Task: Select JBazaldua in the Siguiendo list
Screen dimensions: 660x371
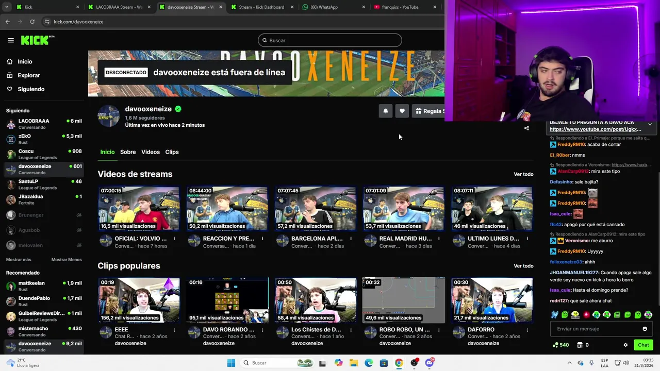Action: click(44, 199)
